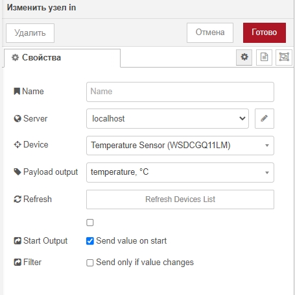This screenshot has height=295, width=295.
Task: Toggle Send value on start checkbox
Action: pos(90,241)
